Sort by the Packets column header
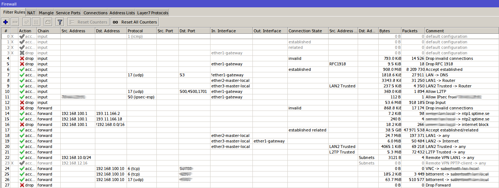This screenshot has width=499, height=188. point(413,31)
